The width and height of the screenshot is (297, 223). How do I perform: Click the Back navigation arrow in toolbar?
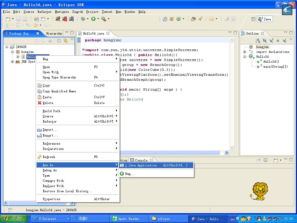tap(36, 25)
